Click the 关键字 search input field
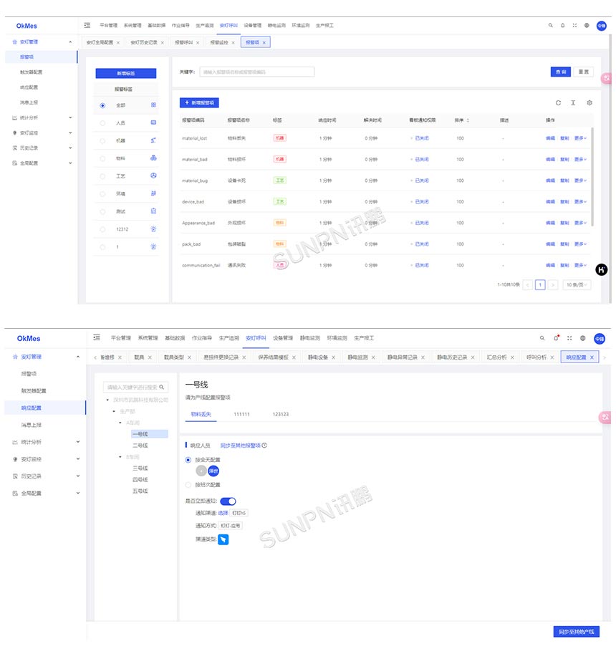This screenshot has width=616, height=659. tap(256, 72)
